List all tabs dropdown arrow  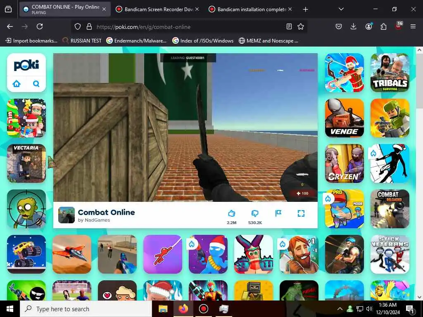(341, 9)
